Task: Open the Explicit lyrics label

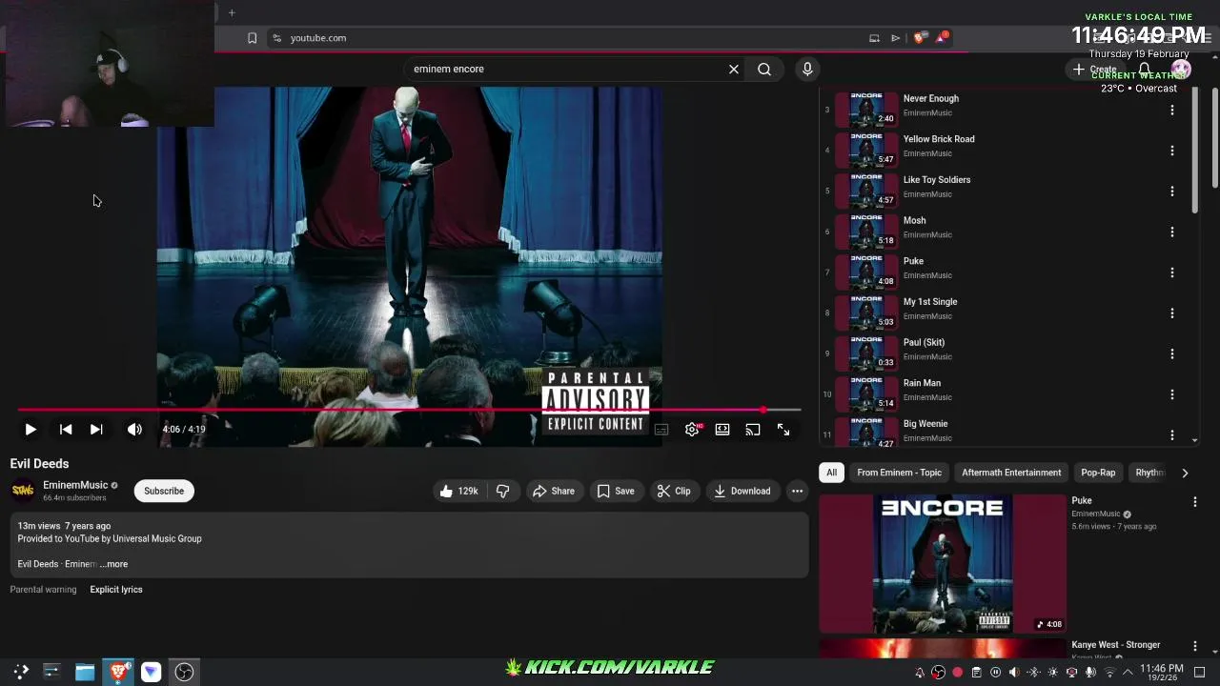Action: click(116, 590)
